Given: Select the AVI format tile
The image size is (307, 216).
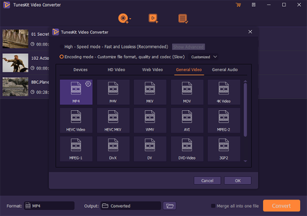Looking at the screenshot, I should pos(187,120).
